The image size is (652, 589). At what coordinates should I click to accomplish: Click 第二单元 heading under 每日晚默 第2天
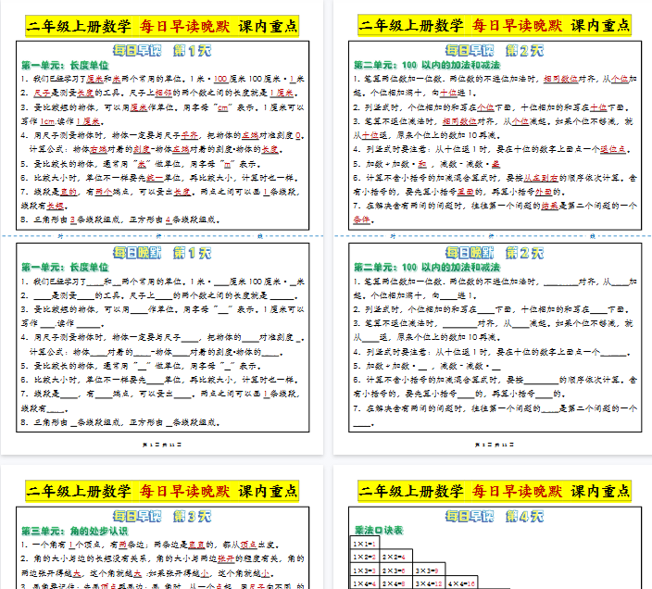(x=424, y=268)
